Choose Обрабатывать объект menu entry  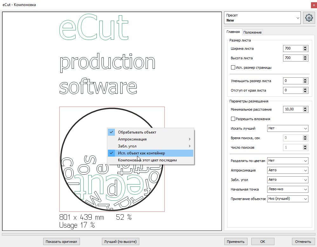pyautogui.click(x=151, y=132)
